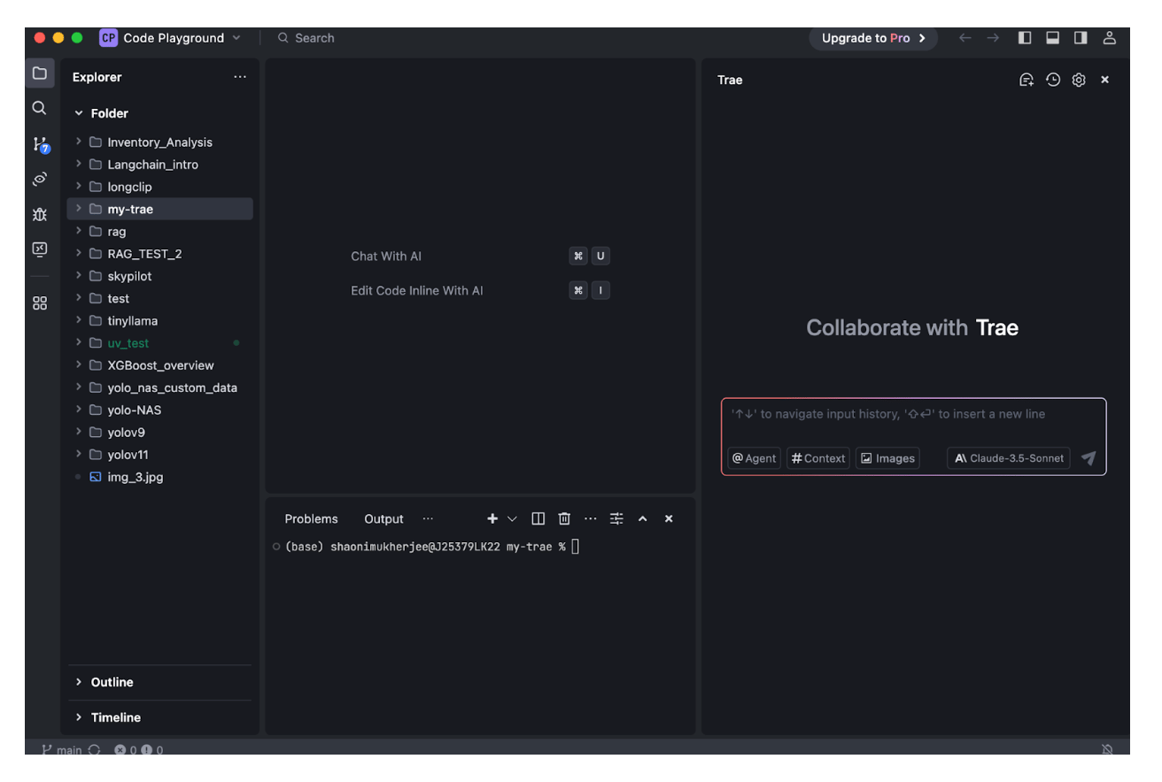The width and height of the screenshot is (1162, 782).
Task: Close the terminal panel
Action: coord(669,518)
